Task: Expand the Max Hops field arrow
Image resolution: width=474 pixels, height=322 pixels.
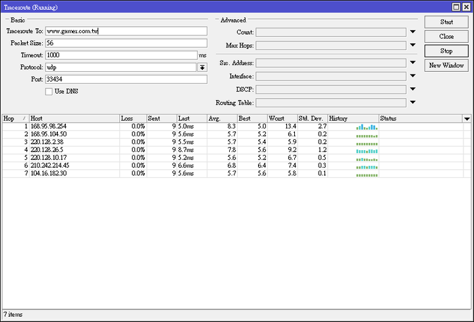Action: [413, 45]
